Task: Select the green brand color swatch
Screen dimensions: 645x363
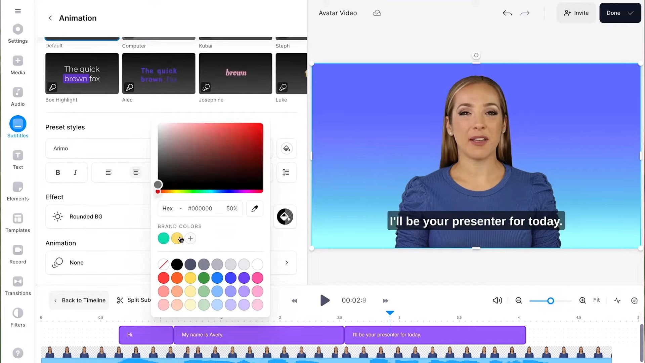Action: [x=164, y=238]
